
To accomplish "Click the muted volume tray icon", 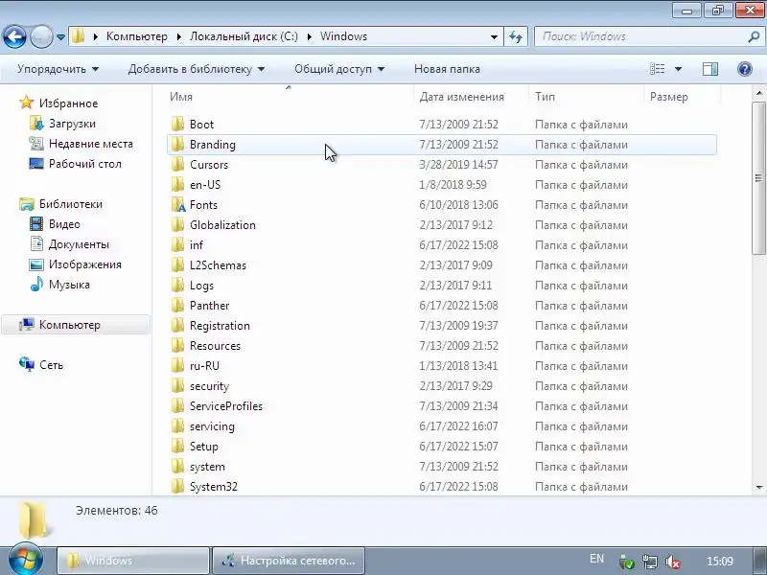I will [673, 563].
